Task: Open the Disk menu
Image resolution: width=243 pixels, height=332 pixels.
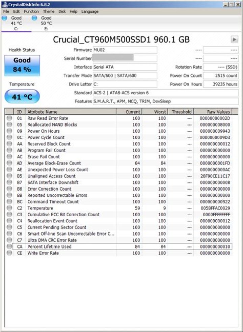Action: [x=62, y=11]
